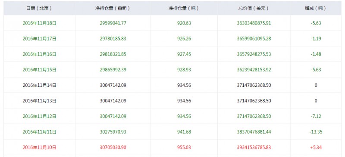Click the 总价值（美元）column header
Viewport: 345px width, 157px height.
click(254, 8)
